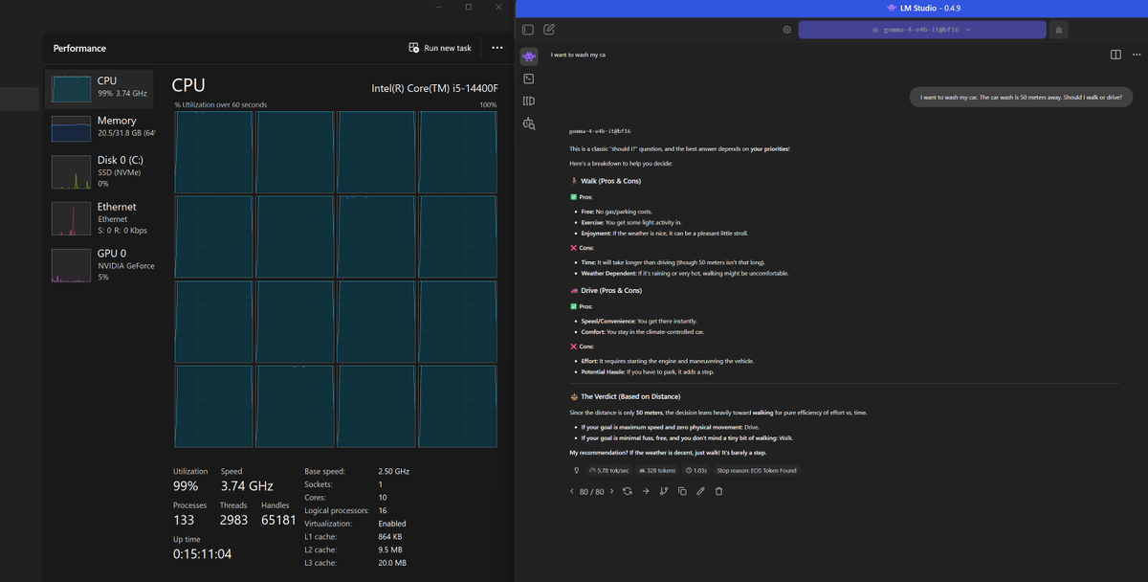The height and width of the screenshot is (582, 1148).
Task: Click the 1.03s time stat chip
Action: (696, 470)
